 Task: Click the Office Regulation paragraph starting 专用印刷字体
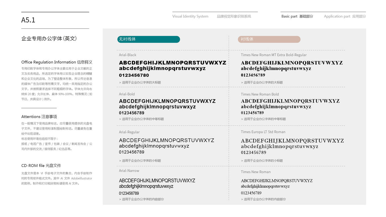pos(57,84)
